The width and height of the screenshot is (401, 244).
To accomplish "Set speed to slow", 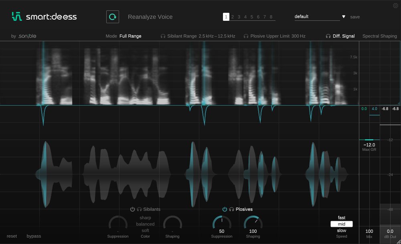I will 342,230.
